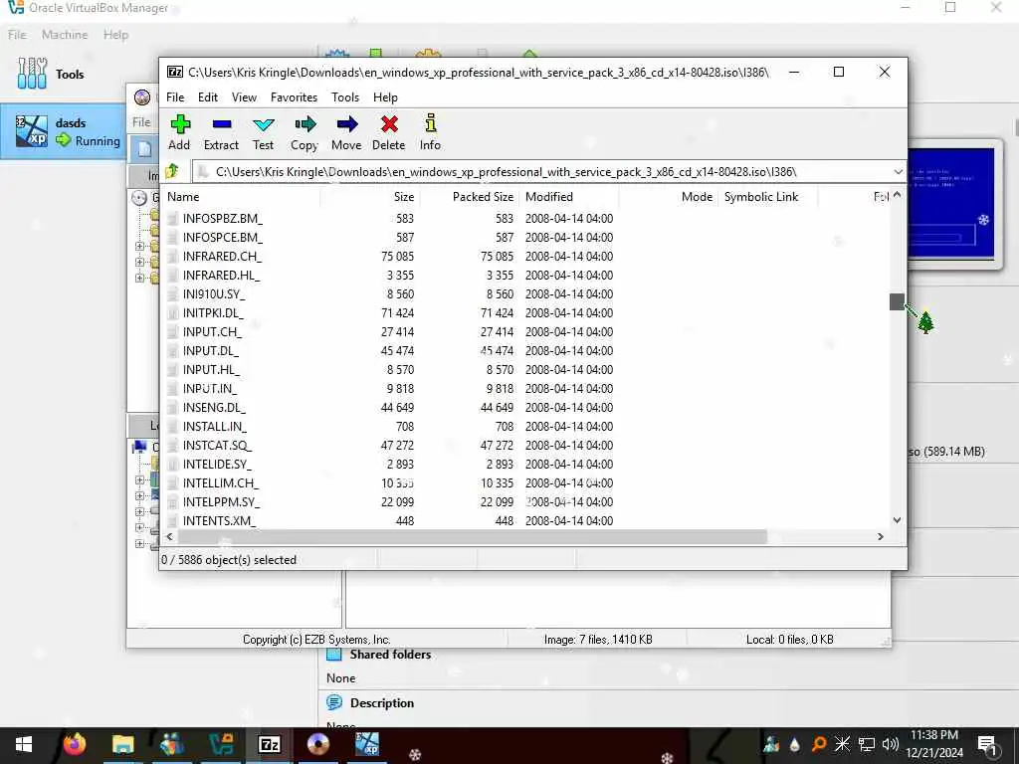1019x764 pixels.
Task: Select file INPUT.CH_
Action: point(212,331)
